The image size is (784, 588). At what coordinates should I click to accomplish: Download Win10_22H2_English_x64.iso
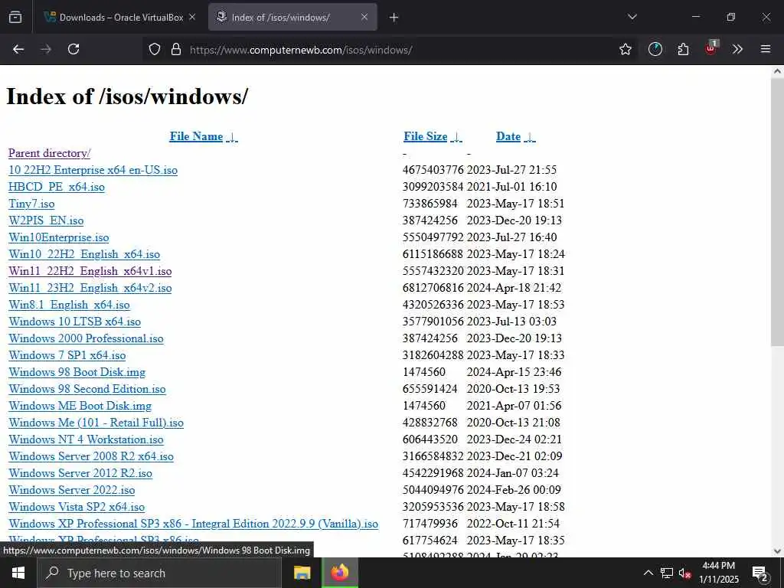(x=84, y=254)
